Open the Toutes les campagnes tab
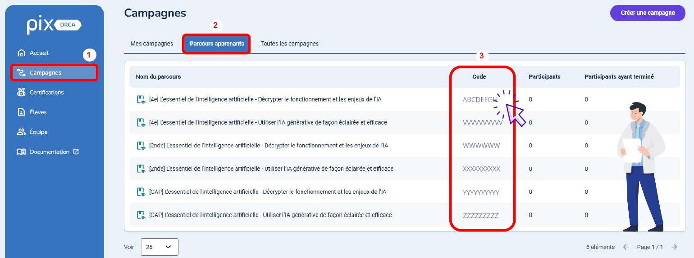 [289, 44]
